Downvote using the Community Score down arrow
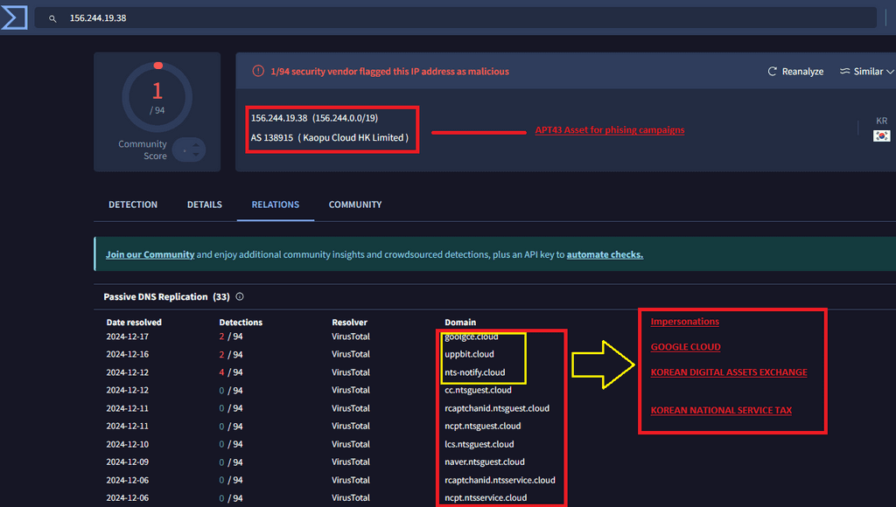This screenshot has height=507, width=896. 196,154
